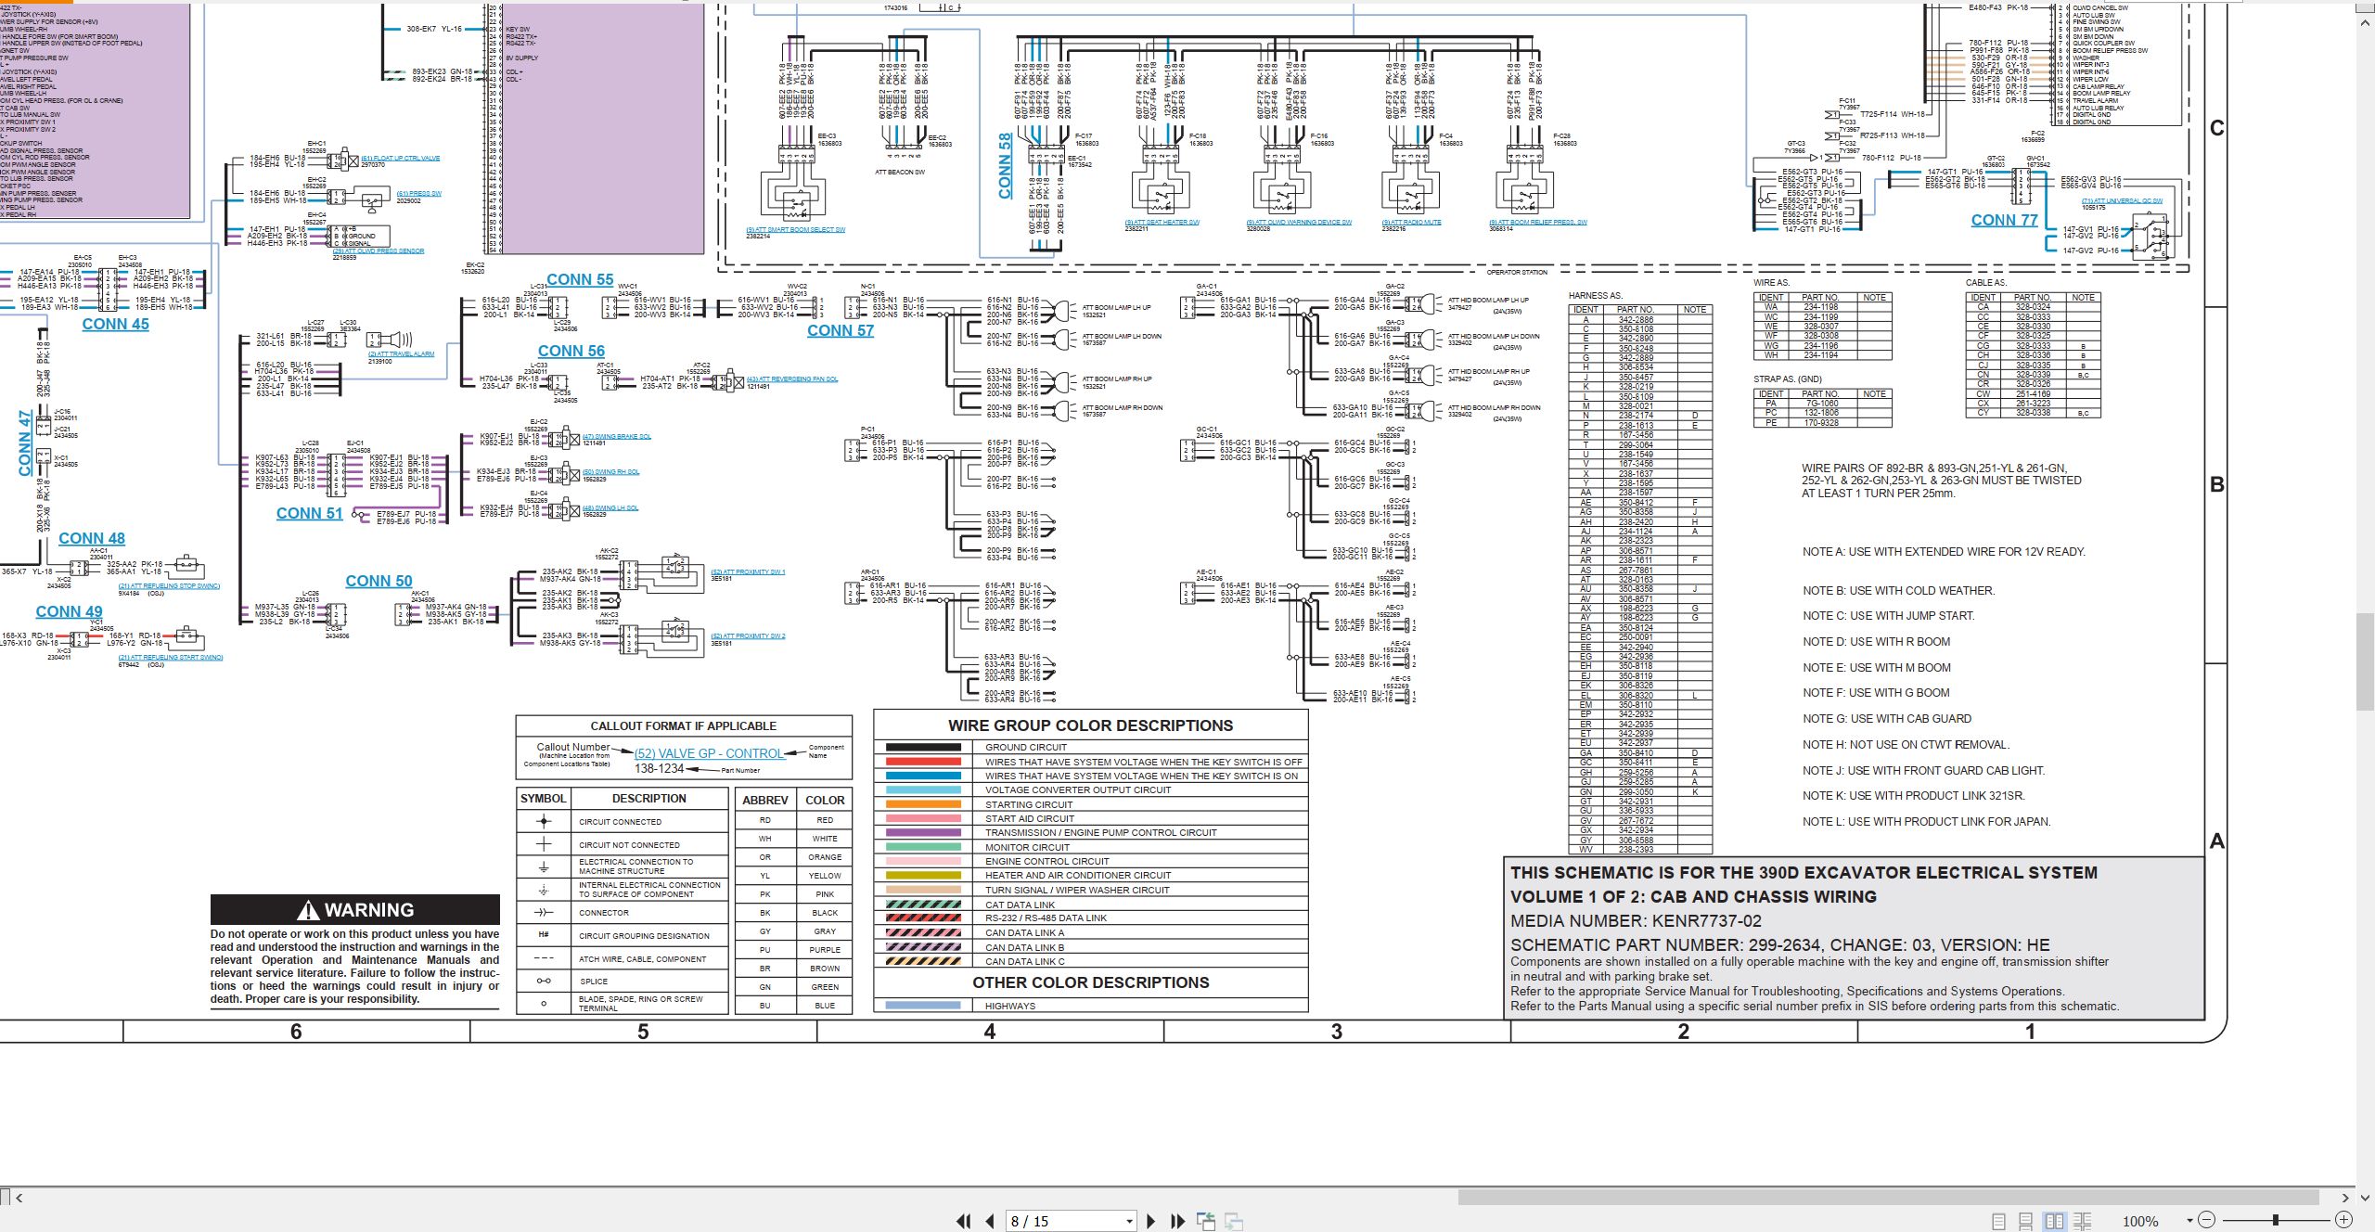Viewport: 2375px width, 1232px height.
Task: Click the red wire group color swatch
Action: tap(923, 762)
